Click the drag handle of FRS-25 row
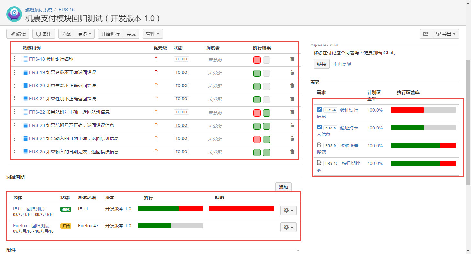This screenshot has width=471, height=254. tap(14, 152)
